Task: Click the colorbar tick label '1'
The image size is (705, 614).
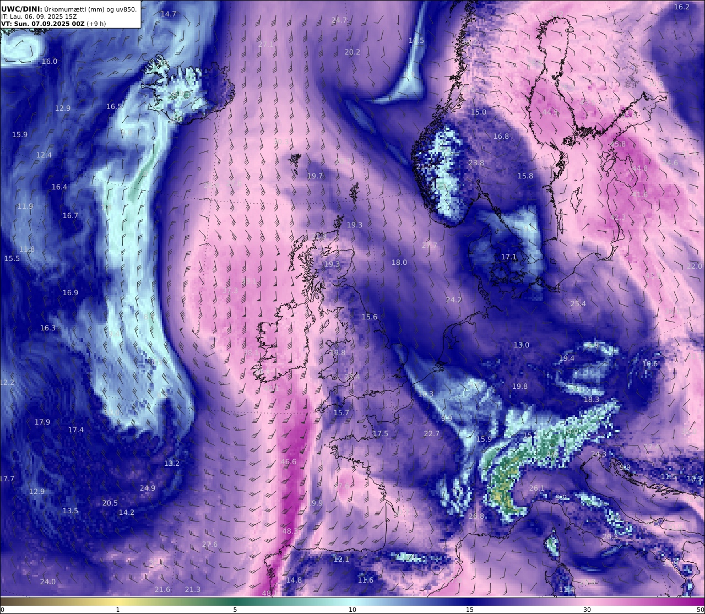Action: [118, 610]
